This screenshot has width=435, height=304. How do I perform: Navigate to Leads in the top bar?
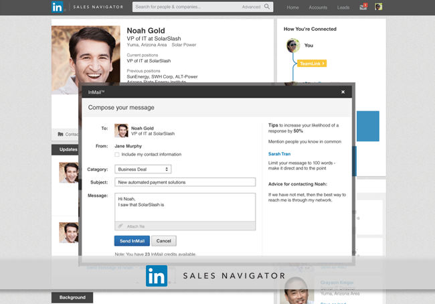click(x=343, y=7)
